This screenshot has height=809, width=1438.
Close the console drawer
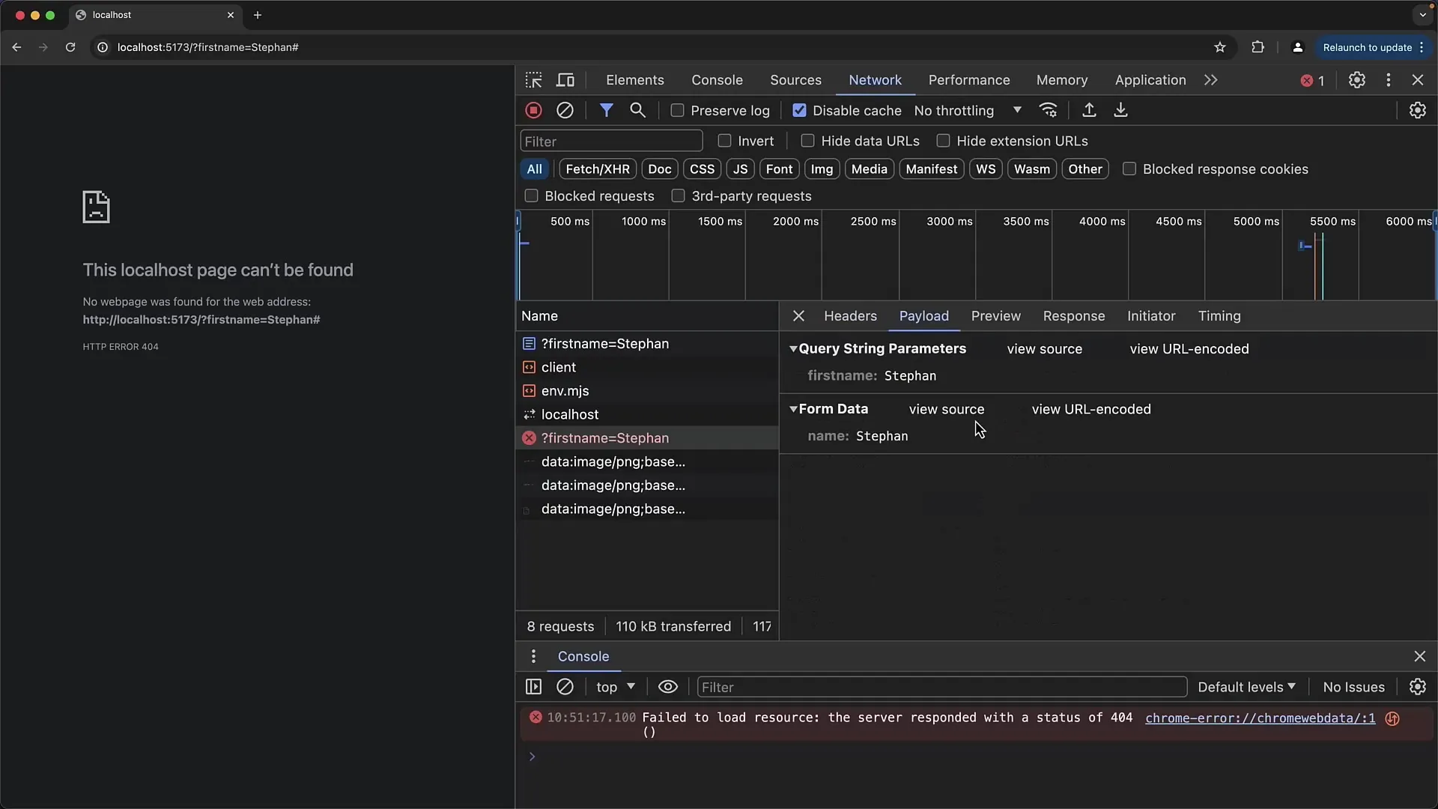tap(1419, 656)
